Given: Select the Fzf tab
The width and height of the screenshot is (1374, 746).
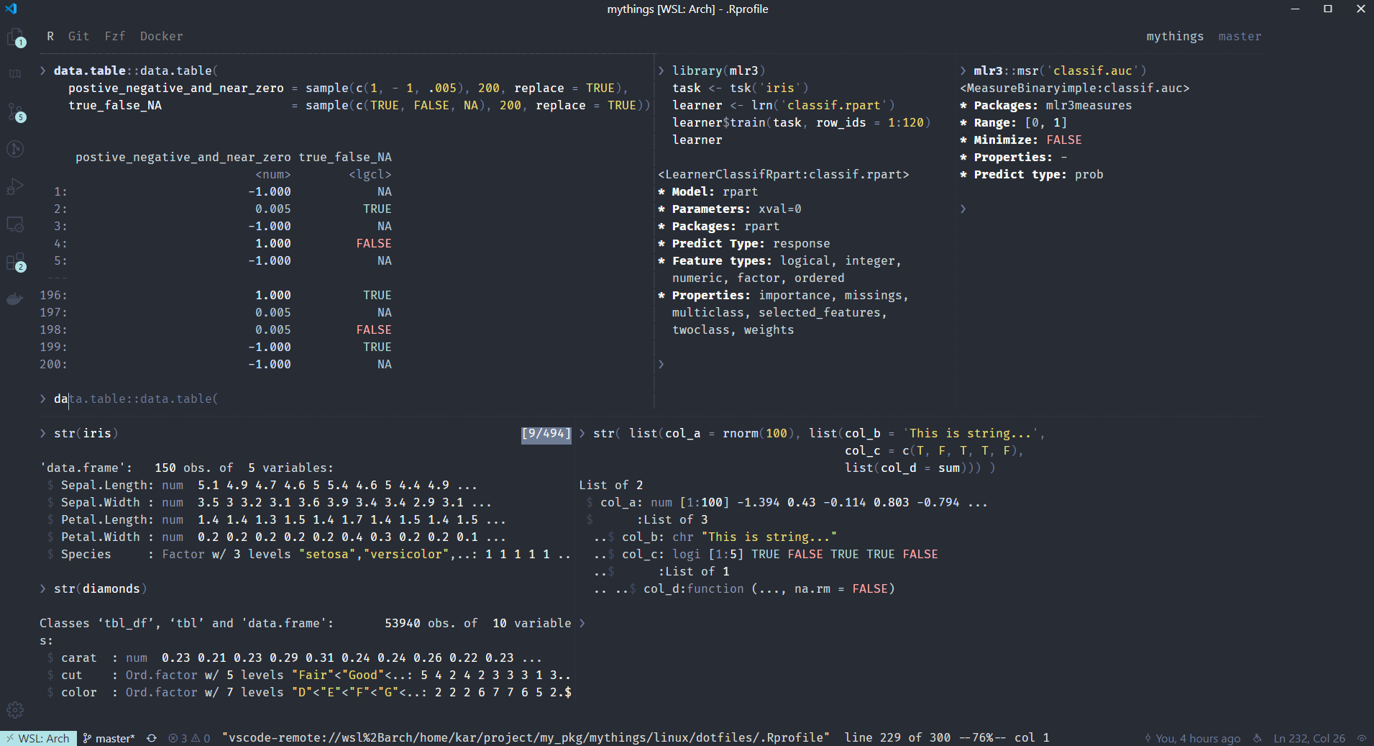Looking at the screenshot, I should (x=115, y=36).
